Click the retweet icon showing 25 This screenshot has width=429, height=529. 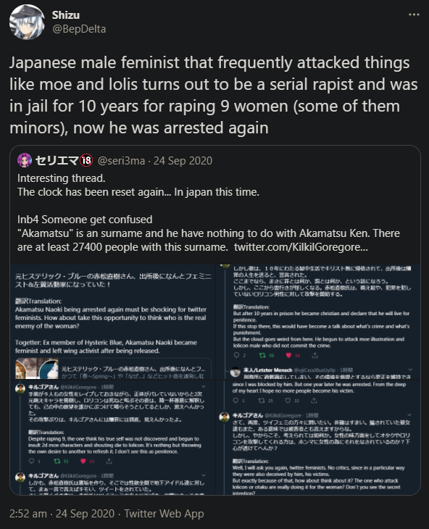(262, 401)
